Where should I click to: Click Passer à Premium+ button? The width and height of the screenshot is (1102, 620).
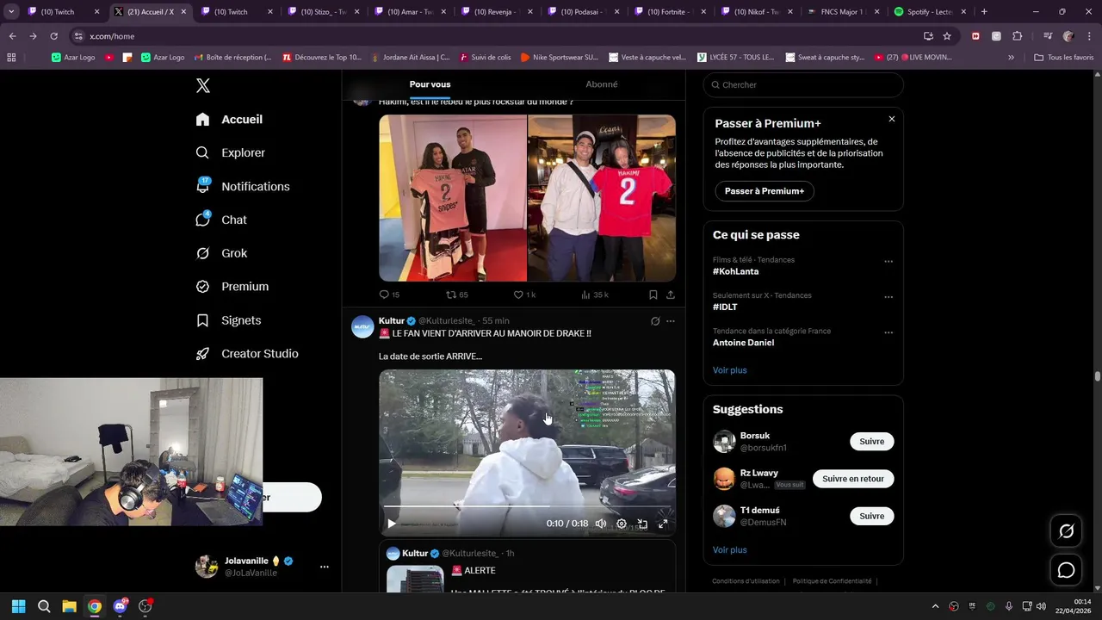[x=765, y=191]
